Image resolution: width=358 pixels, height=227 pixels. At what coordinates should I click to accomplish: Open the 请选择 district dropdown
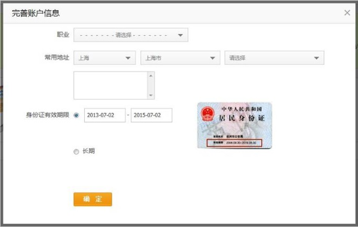click(274, 58)
